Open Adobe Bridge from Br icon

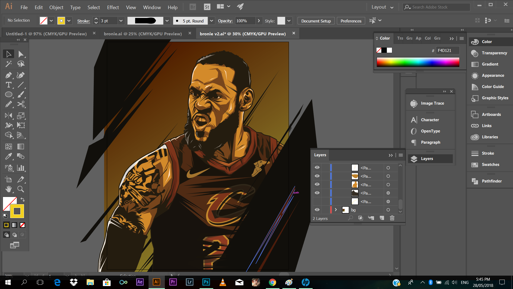[193, 7]
